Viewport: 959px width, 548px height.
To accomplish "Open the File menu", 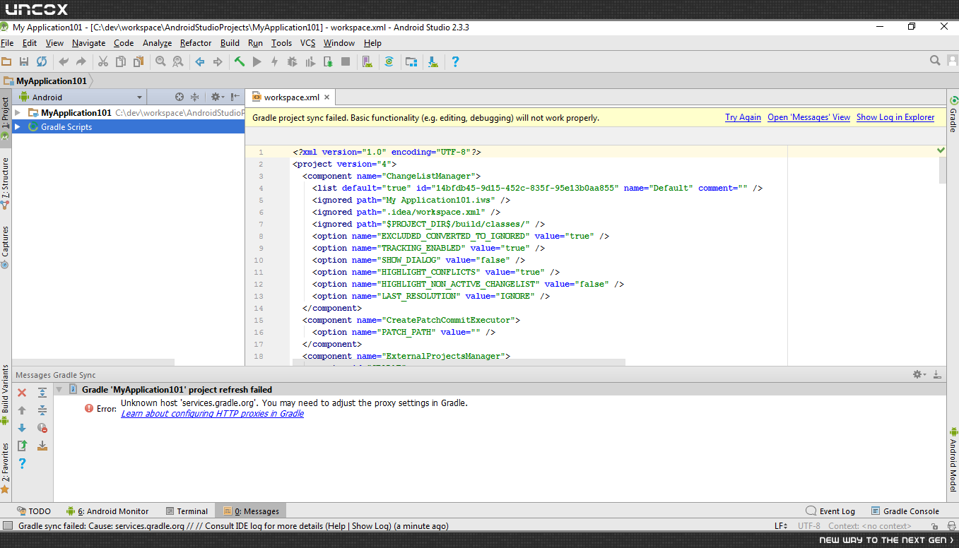I will 7,43.
